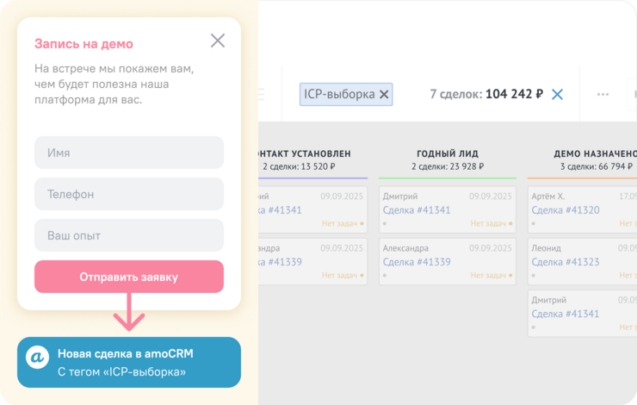This screenshot has width=637, height=405.
Task: Open Сделка #41323 from Леонид
Action: pos(566,262)
